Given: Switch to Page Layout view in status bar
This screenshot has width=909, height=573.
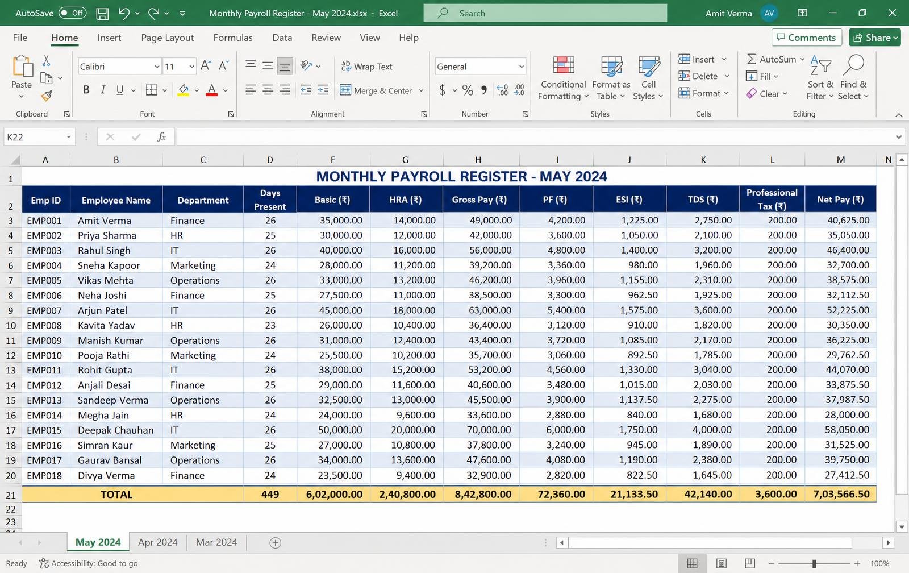Looking at the screenshot, I should pyautogui.click(x=722, y=563).
